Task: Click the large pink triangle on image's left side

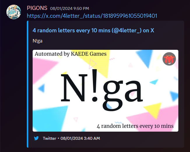Action: [44, 70]
